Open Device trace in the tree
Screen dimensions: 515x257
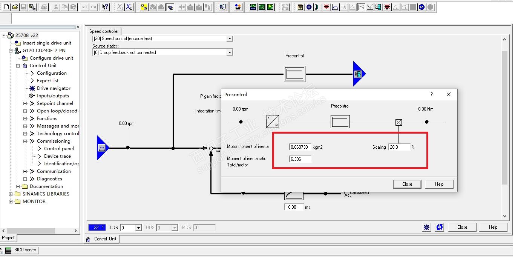tap(57, 156)
